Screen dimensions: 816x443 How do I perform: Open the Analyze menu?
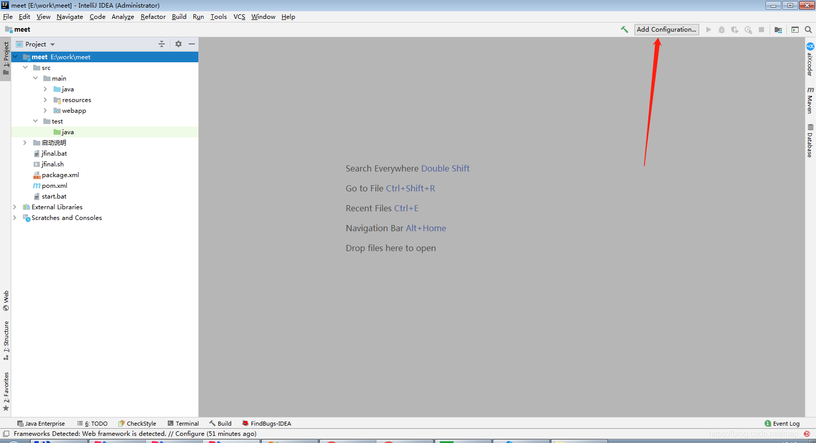123,16
